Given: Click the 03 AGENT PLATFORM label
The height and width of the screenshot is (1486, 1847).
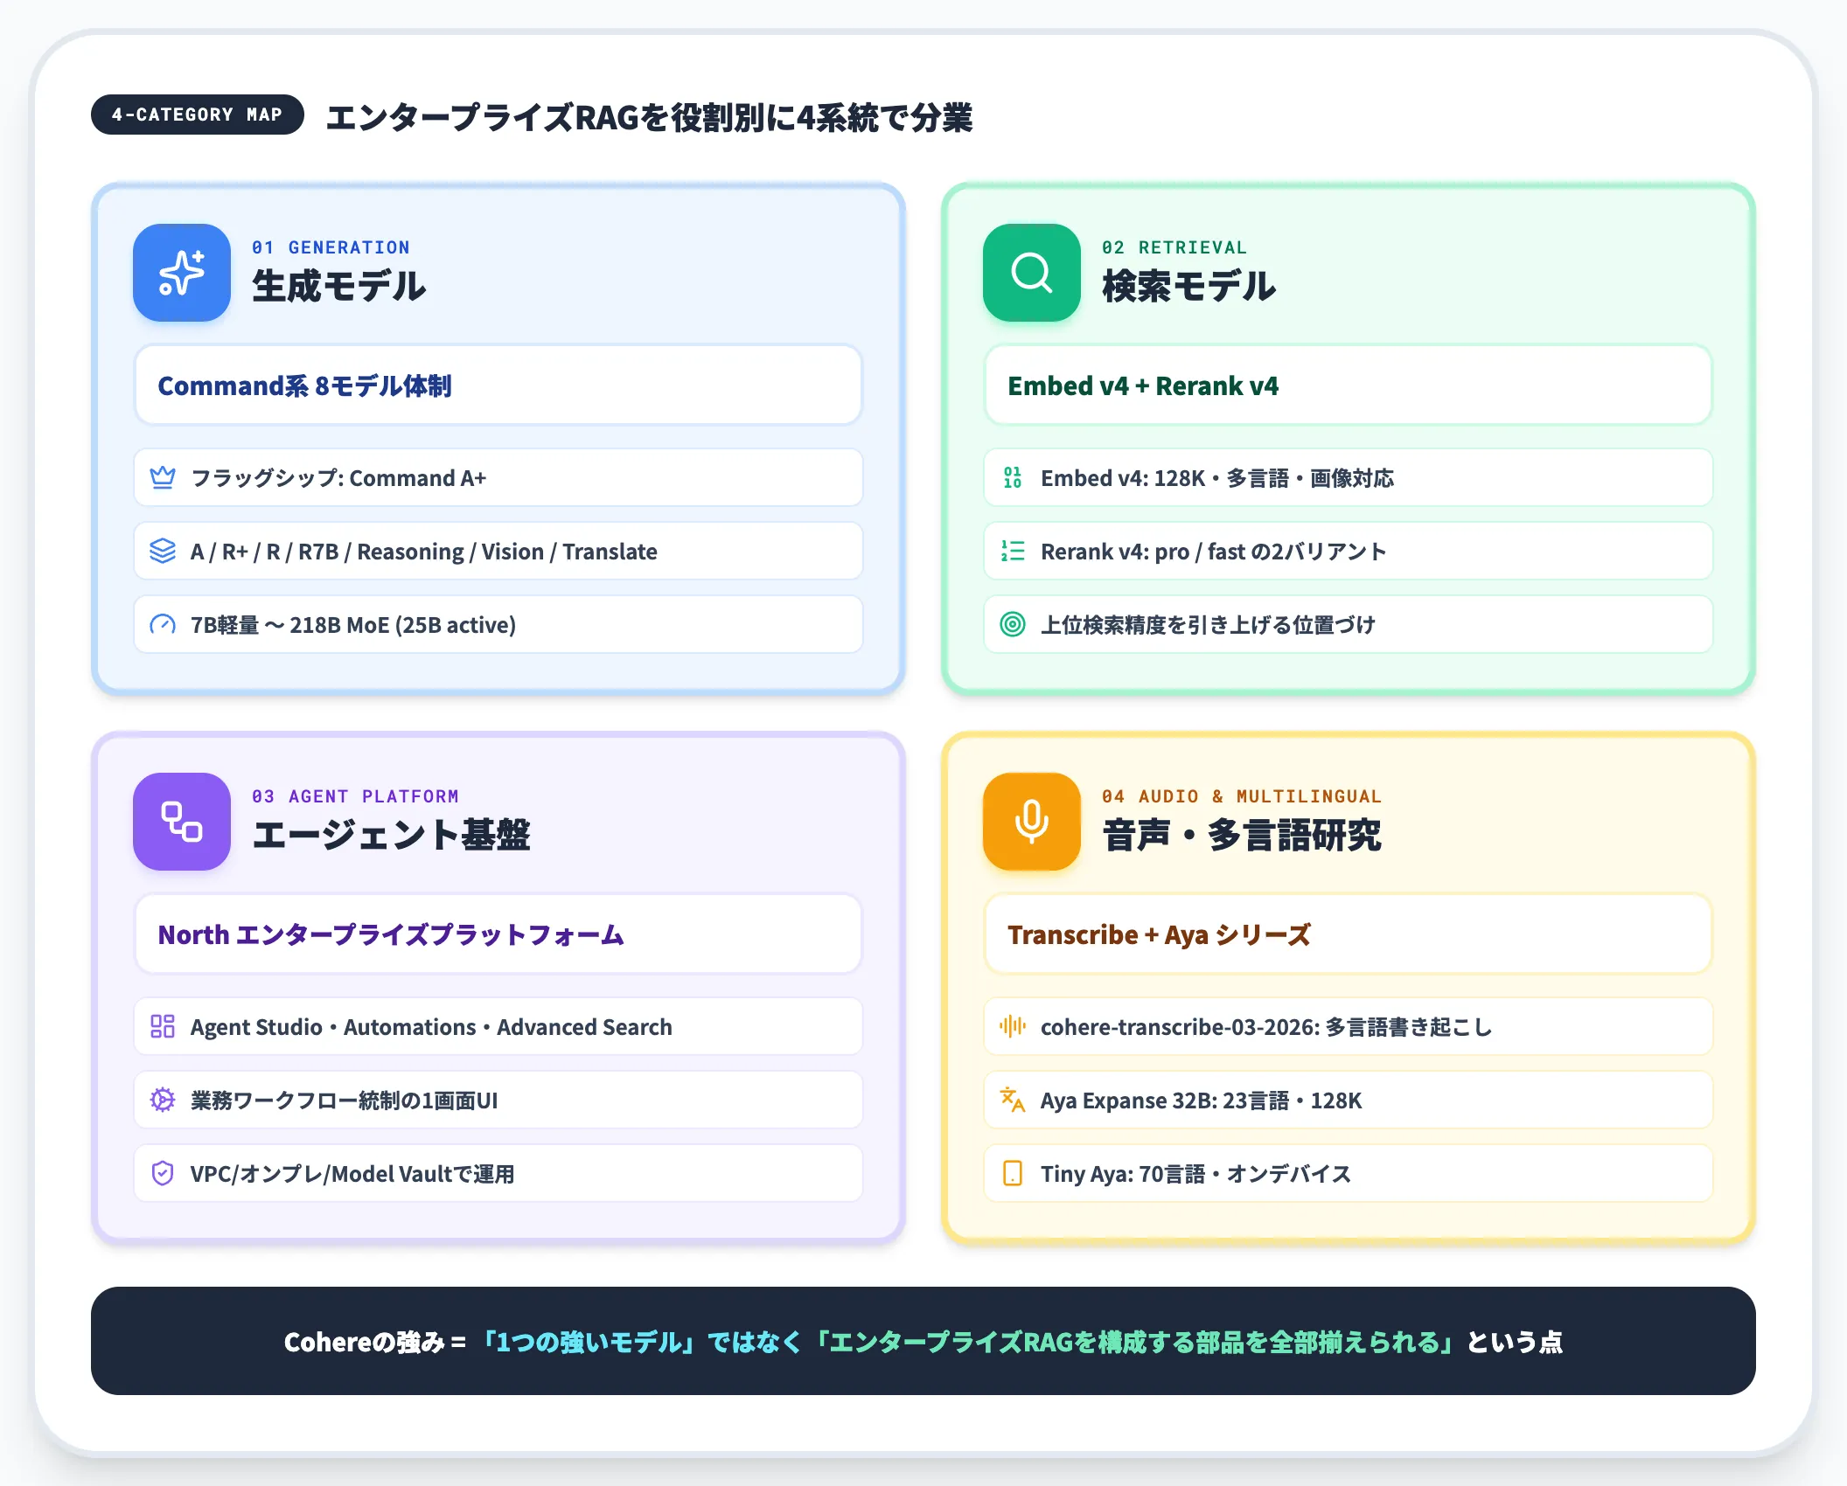Looking at the screenshot, I should coord(355,796).
